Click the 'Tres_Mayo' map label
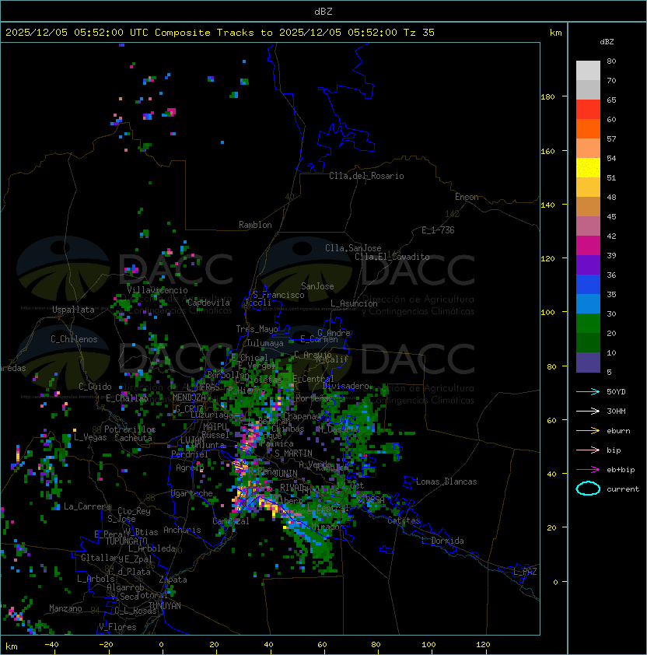This screenshot has height=655, width=647. point(257,329)
